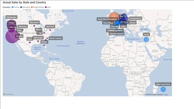Select the blue bubble below North label
Image resolution: width=194 pixels, height=109 pixels.
pyautogui.click(x=146, y=40)
